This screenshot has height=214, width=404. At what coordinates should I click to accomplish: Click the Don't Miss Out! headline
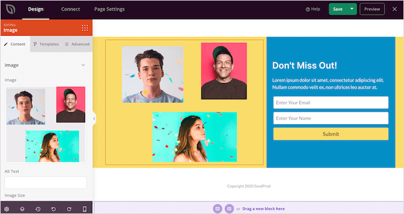[305, 65]
